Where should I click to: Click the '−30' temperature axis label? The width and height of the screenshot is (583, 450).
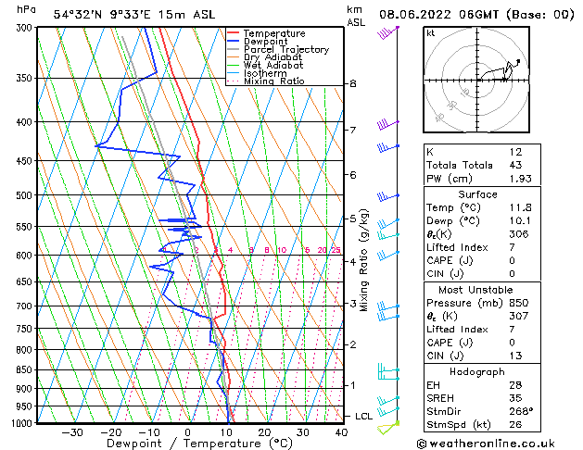71,432
